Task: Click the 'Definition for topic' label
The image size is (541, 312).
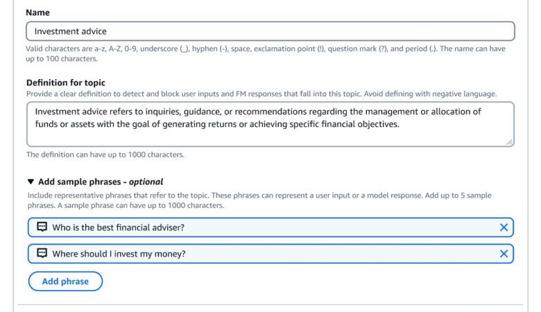Action: [65, 83]
